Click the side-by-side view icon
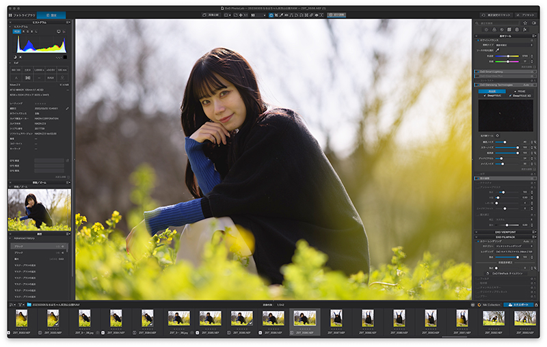The height and width of the screenshot is (347, 547). 226,15
